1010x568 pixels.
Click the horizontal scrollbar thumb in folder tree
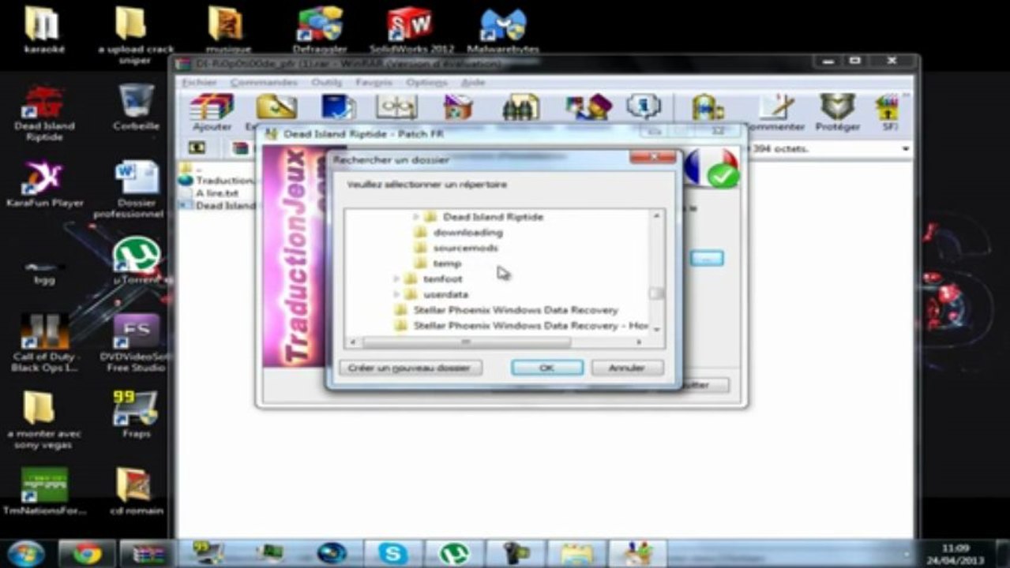coord(466,342)
